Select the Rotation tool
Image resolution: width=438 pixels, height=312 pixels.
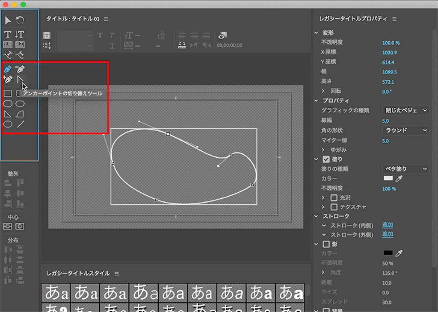[20, 20]
